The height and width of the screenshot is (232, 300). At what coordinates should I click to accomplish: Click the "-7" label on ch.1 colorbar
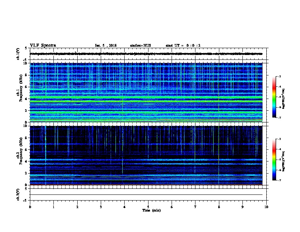[x=280, y=118]
